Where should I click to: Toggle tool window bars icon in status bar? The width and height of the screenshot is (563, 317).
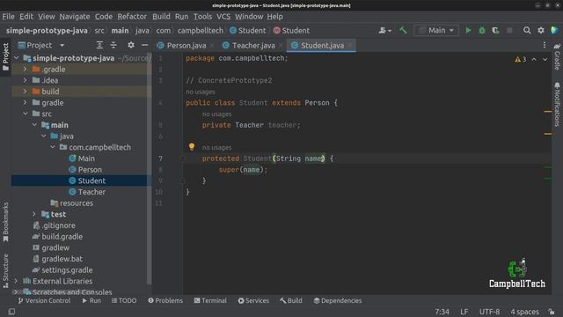(11, 312)
